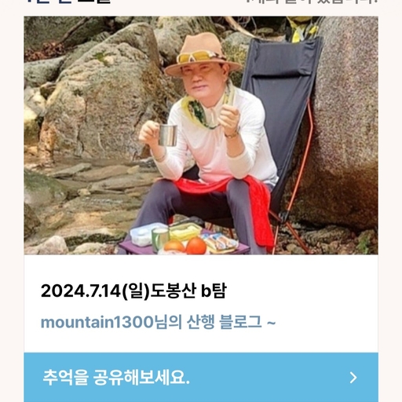Screen dimensions: 402x402
Task: Open the post titled 2024.7.14(일)도봉산 b탐
Action: tap(133, 291)
